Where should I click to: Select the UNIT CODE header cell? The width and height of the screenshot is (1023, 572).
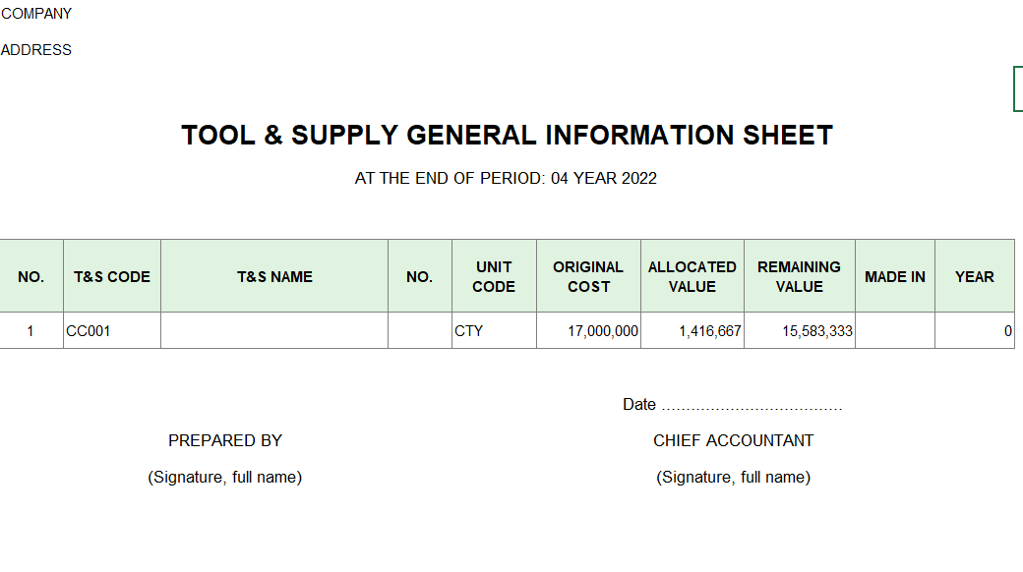tap(494, 276)
